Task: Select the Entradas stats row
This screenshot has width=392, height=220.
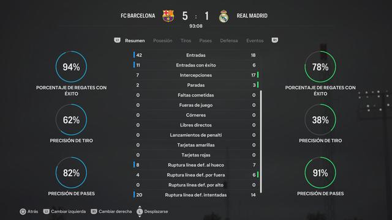Action: [x=196, y=55]
